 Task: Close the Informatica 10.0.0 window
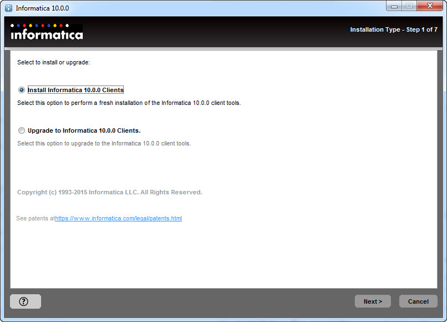(x=430, y=6)
